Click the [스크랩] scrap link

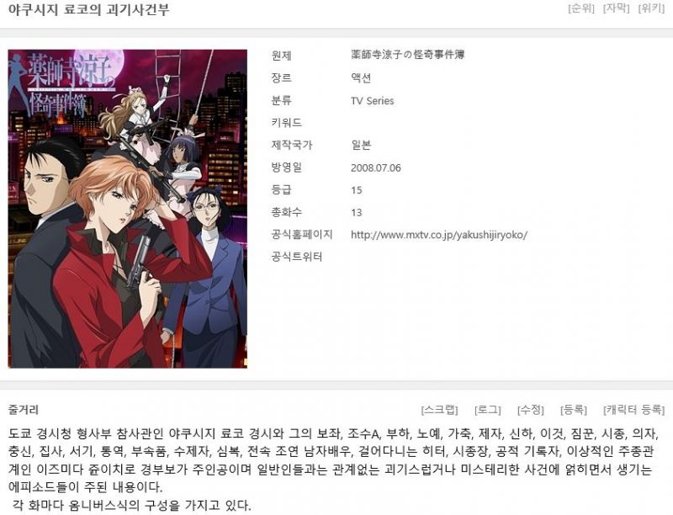point(439,410)
